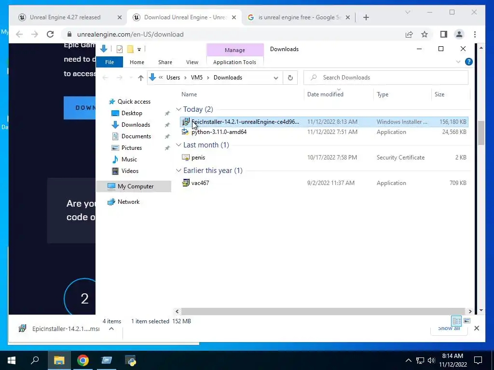Select the EpicInstaller-14.2.1 file icon
Screen dimensions: 494x370
click(186, 122)
